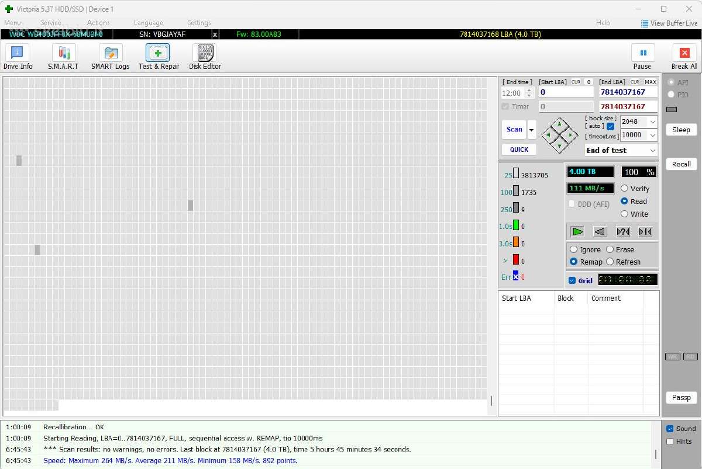Screen dimensions: 702x469
Task: Uncheck the Grid checkbox
Action: coord(572,280)
